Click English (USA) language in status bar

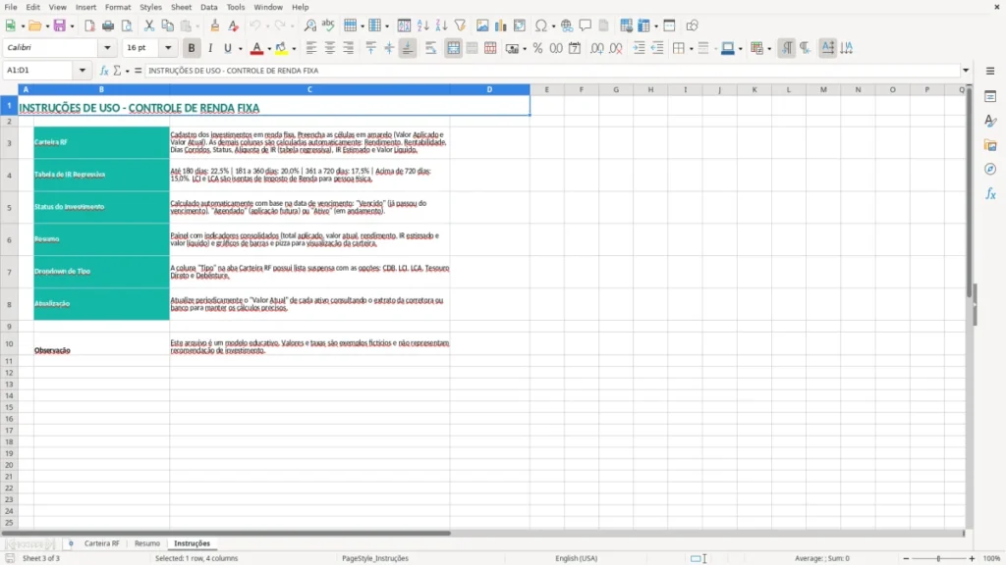pyautogui.click(x=576, y=558)
